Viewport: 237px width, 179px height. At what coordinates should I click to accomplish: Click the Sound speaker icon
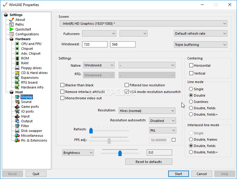click(17, 102)
